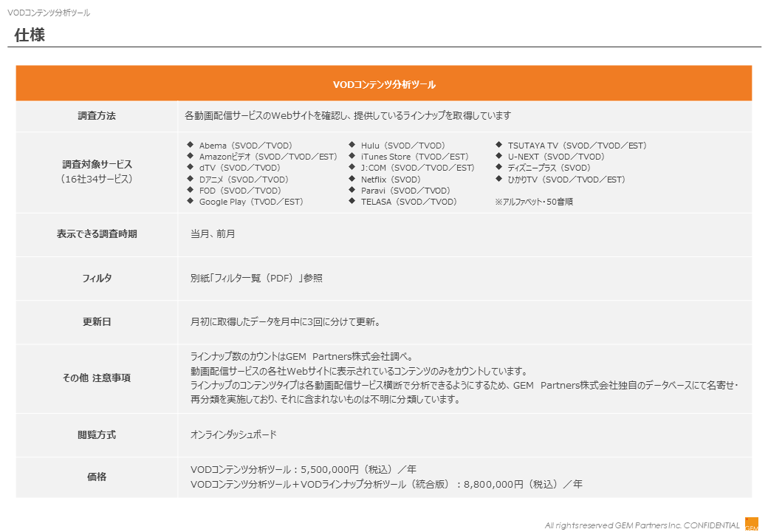Select the 更新日 row label
The height and width of the screenshot is (532, 768).
(x=97, y=322)
